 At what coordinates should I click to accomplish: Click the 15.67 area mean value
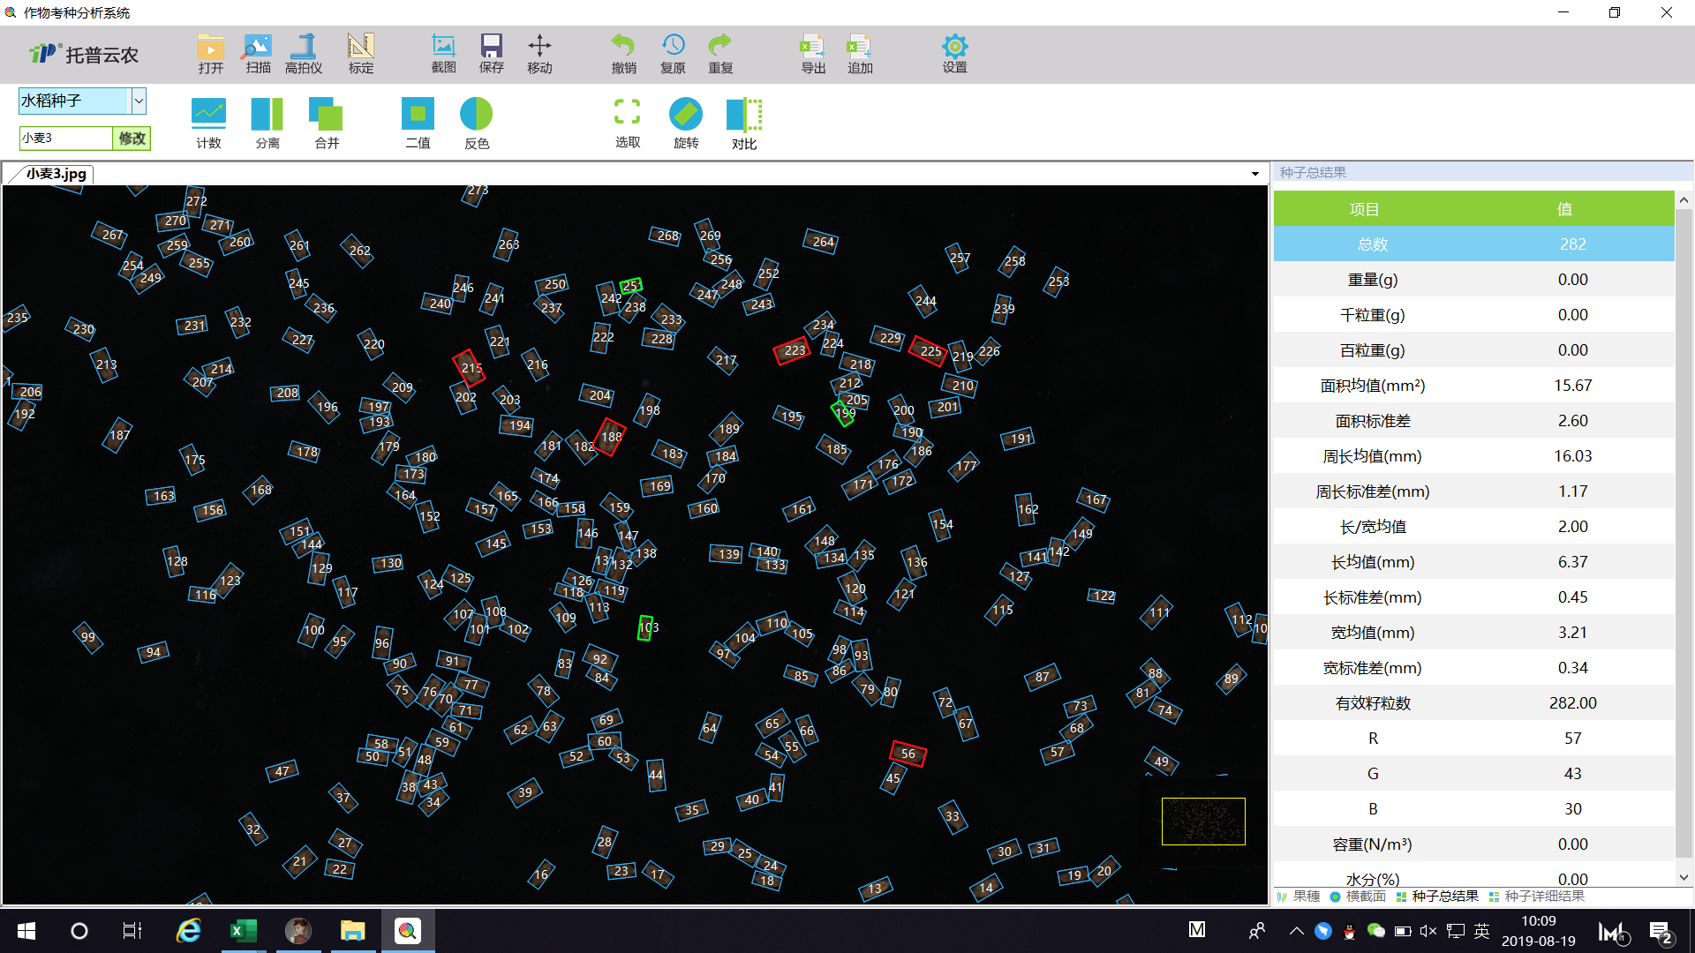(x=1572, y=386)
